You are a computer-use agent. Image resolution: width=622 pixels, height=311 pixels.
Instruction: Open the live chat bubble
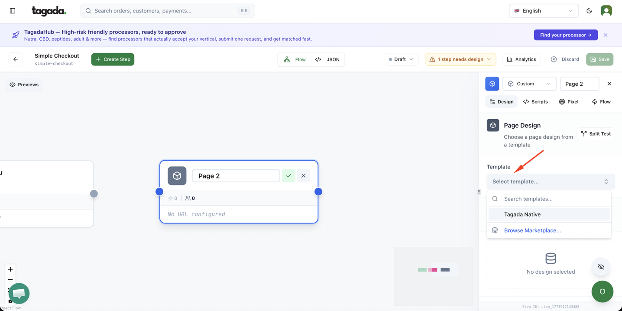click(19, 293)
